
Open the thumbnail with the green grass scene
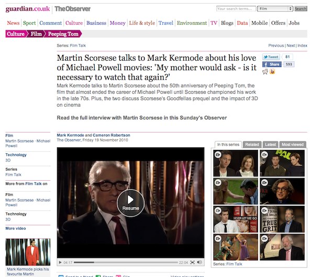point(235,191)
